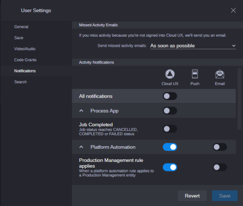Screen dimensions: 243x206
Task: Close the User Settings dialog
Action: coord(233,10)
